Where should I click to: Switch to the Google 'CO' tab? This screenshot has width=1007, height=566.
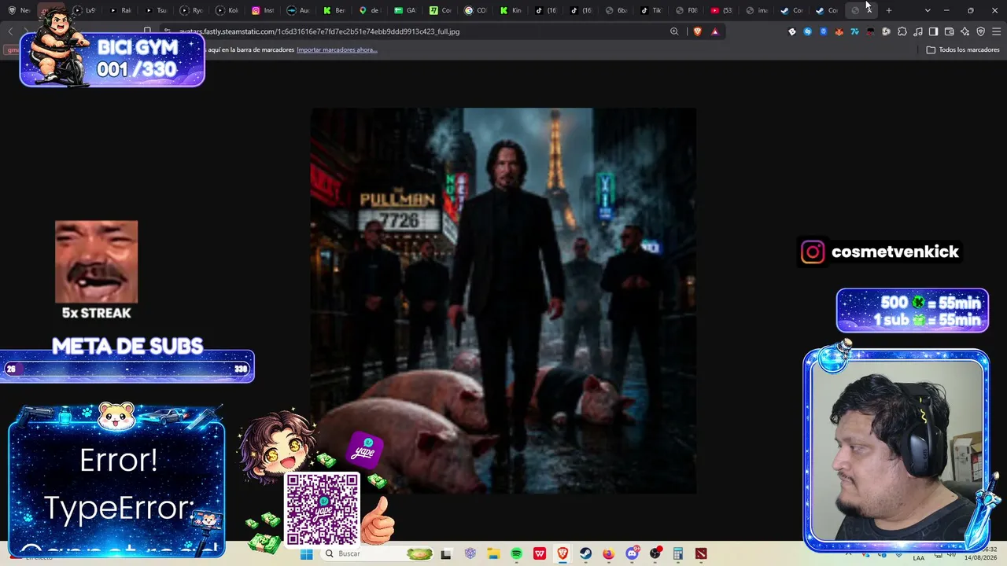tap(475, 10)
